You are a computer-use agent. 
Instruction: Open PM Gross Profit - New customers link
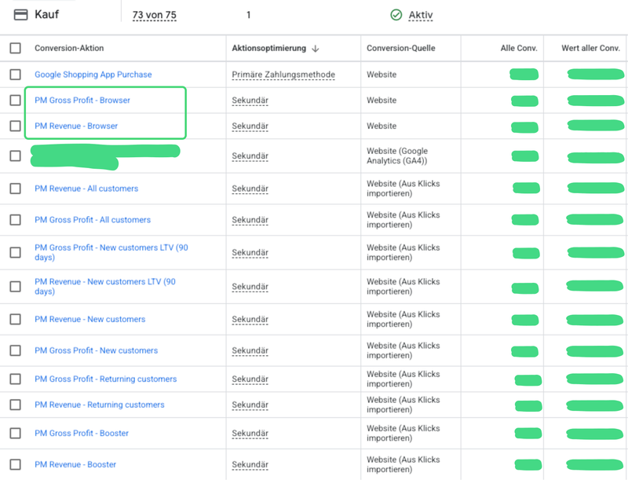point(96,350)
